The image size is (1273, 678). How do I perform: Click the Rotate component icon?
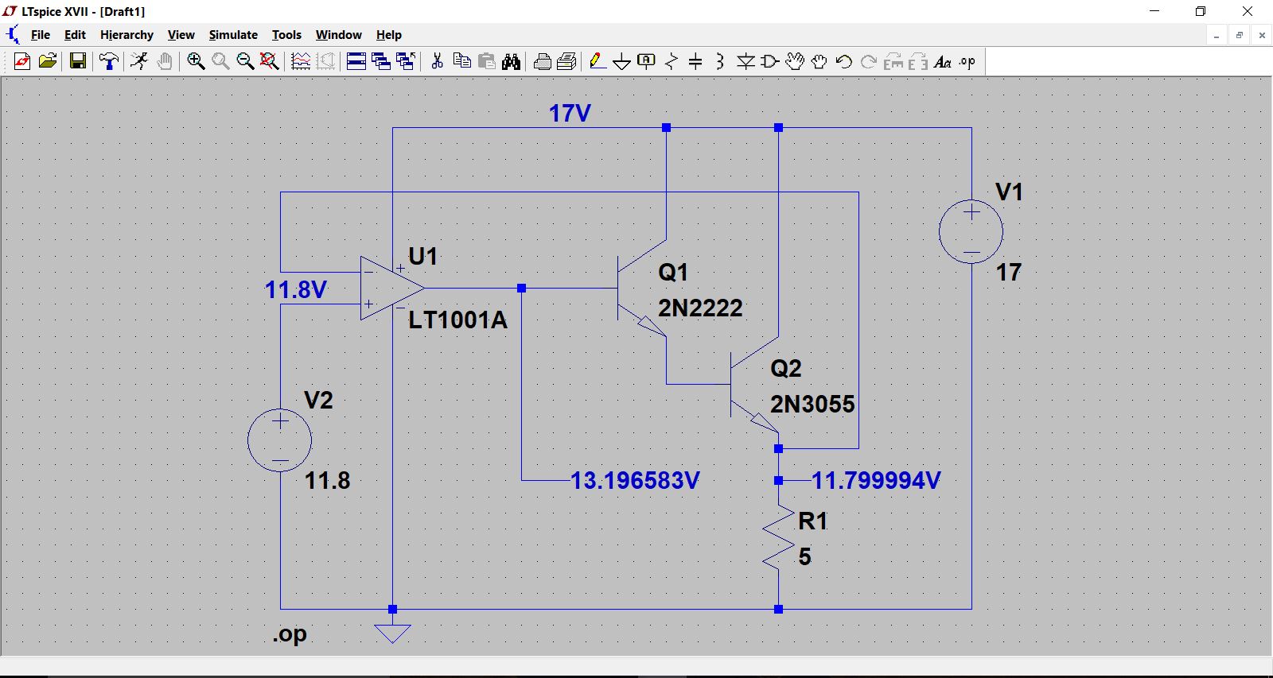click(x=893, y=61)
